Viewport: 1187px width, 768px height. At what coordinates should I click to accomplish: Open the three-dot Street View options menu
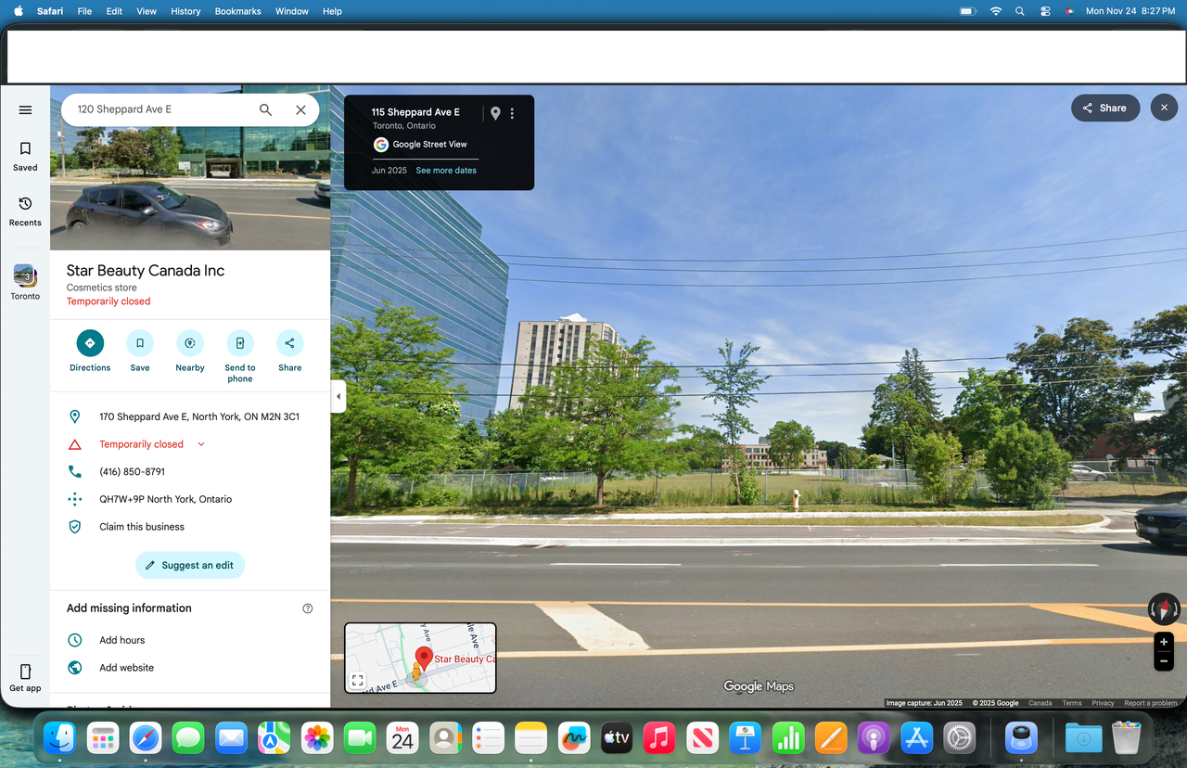[x=512, y=113]
